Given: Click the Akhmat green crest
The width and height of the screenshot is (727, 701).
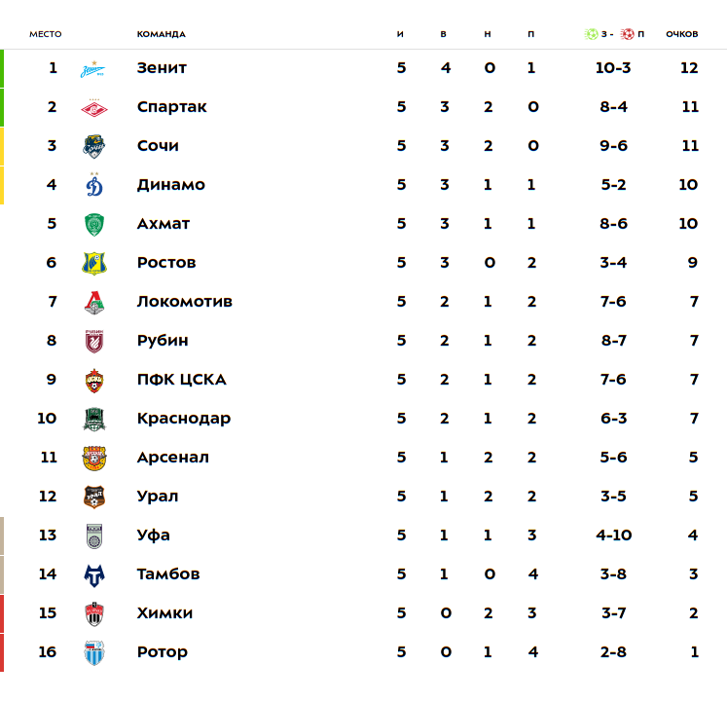Looking at the screenshot, I should (x=93, y=225).
